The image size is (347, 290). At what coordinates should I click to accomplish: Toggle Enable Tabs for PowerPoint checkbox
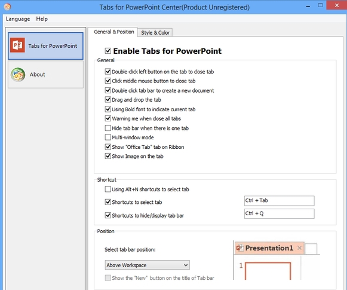(x=108, y=51)
